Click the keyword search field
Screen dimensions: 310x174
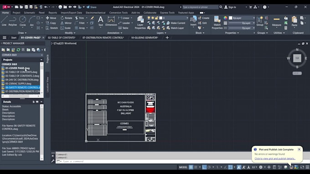click(200, 7)
